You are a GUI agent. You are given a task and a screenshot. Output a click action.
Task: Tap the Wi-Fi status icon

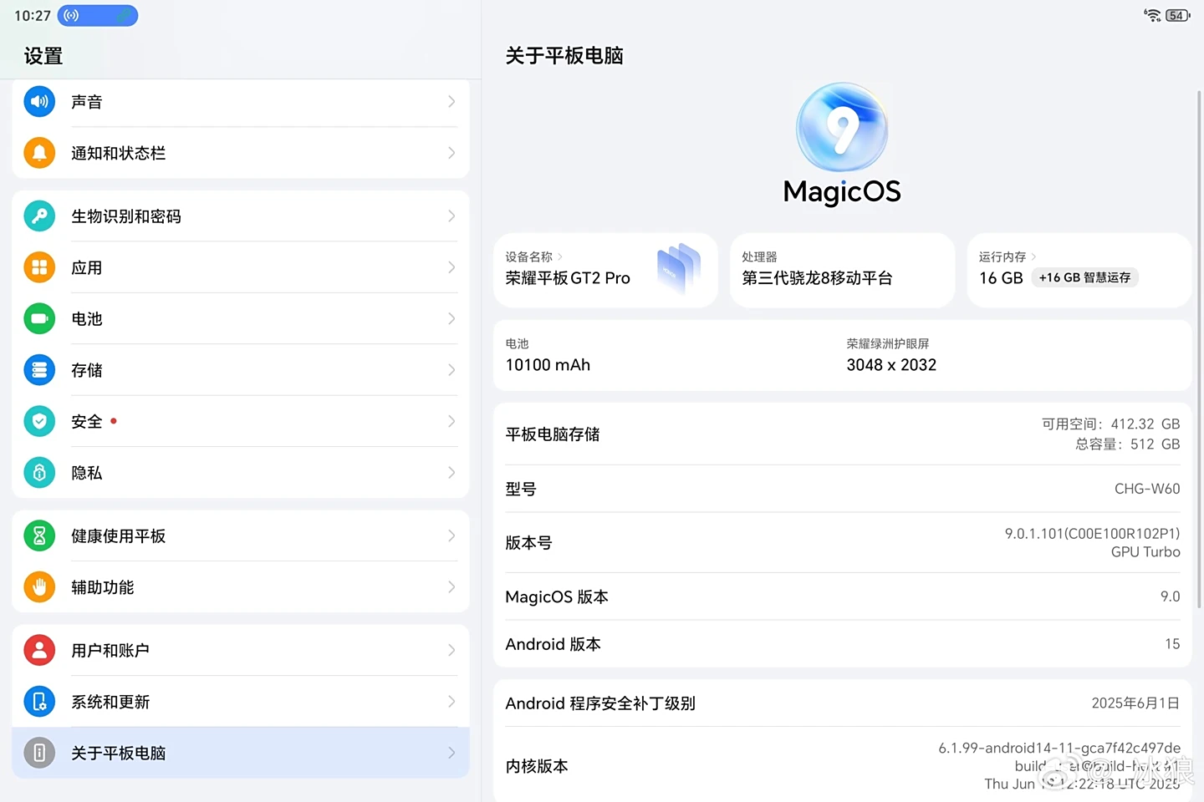[x=1153, y=15]
